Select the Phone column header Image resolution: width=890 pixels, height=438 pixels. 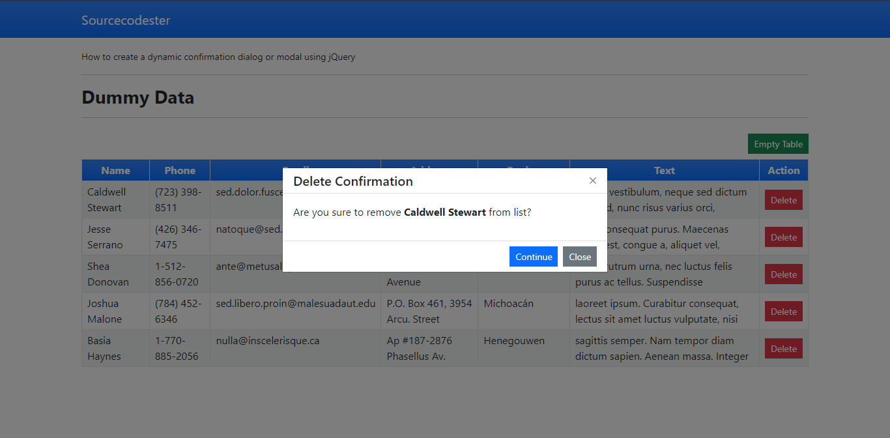179,170
